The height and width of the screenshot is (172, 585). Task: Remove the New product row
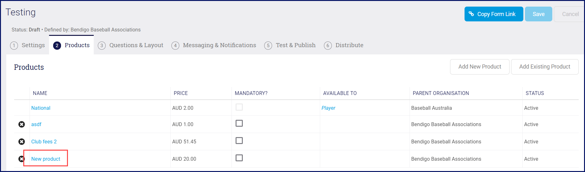coord(21,159)
